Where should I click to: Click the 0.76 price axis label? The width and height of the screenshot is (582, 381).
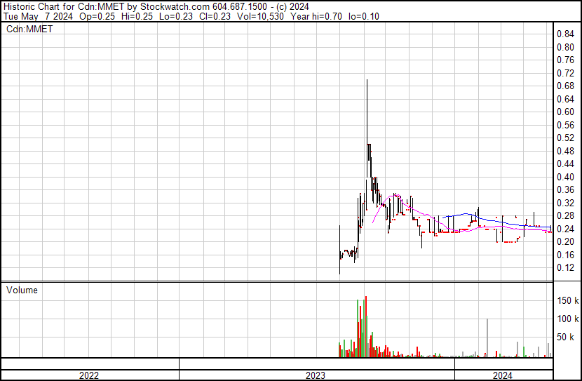point(566,60)
